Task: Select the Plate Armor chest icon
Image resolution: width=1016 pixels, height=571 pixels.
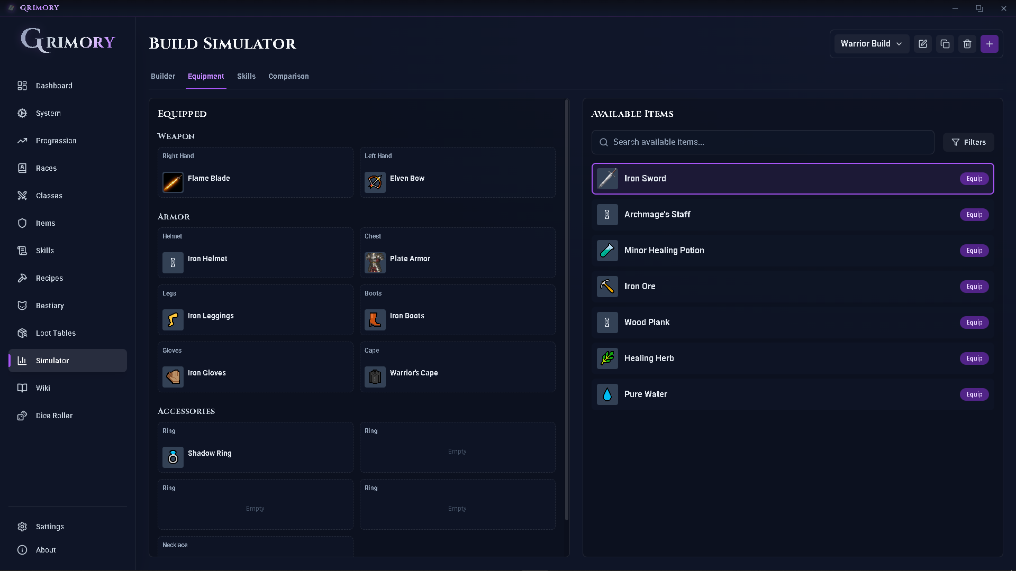Action: [375, 263]
